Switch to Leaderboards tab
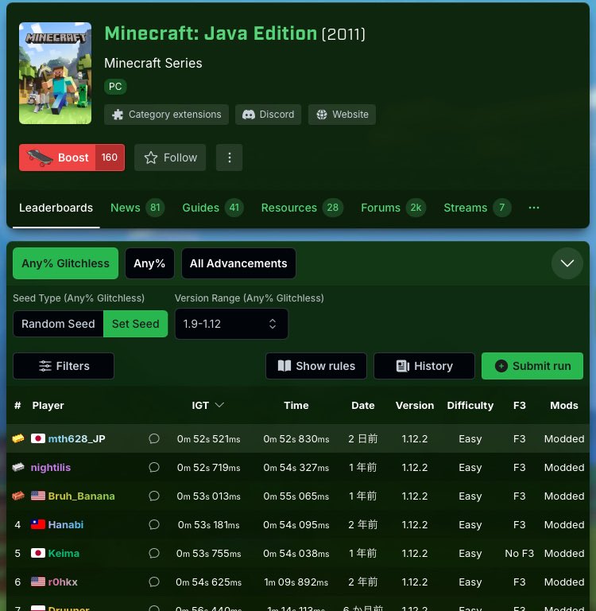The width and height of the screenshot is (596, 611). coord(56,208)
